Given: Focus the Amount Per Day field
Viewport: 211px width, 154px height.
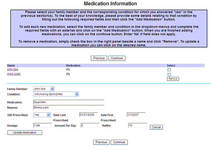Looking at the screenshot, I should pos(90,125).
